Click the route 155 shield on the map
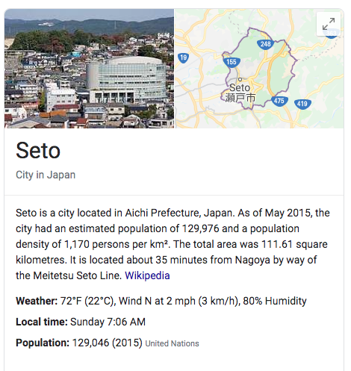 point(232,62)
